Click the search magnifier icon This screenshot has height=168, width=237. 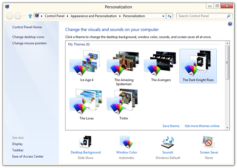tap(229, 16)
